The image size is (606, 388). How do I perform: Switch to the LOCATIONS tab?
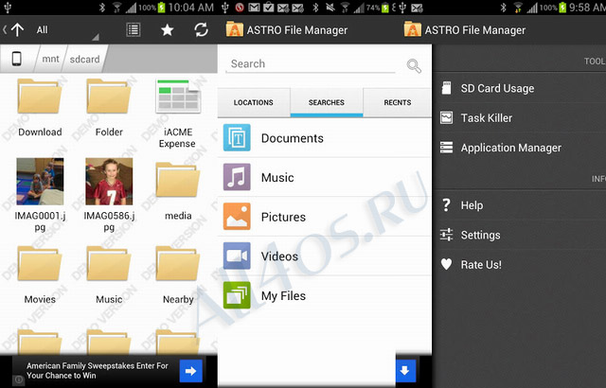(x=253, y=102)
